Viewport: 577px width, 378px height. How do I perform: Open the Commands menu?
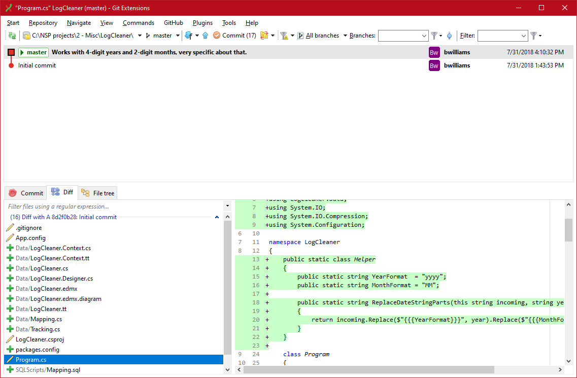coord(138,23)
